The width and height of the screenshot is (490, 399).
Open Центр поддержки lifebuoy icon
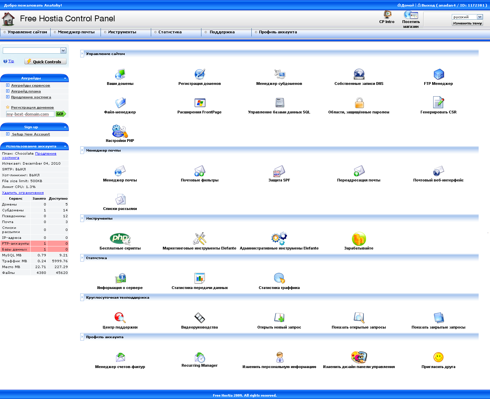(x=120, y=318)
